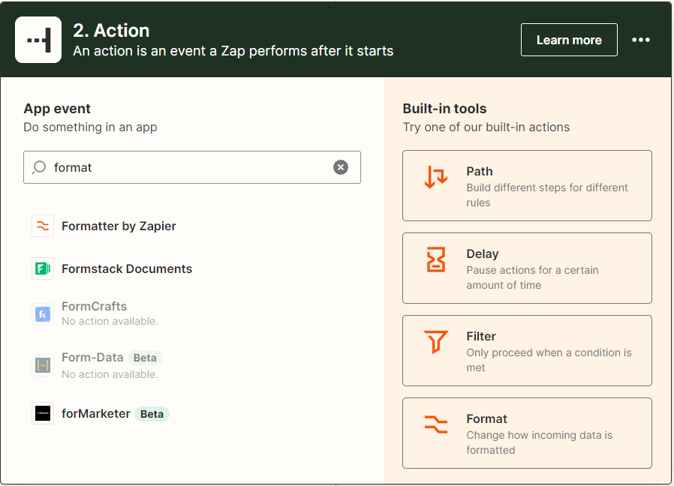The image size is (674, 486).
Task: Click 'Build different steps for different rules' text
Action: point(547,195)
